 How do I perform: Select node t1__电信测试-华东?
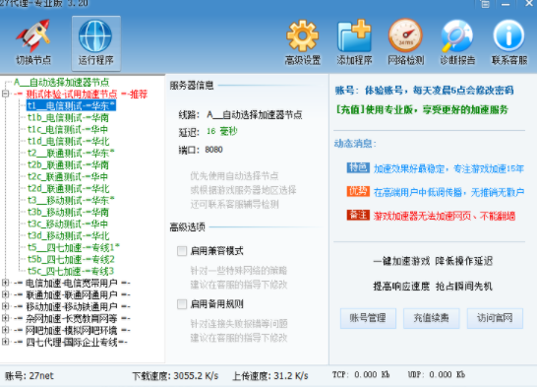[x=71, y=105]
